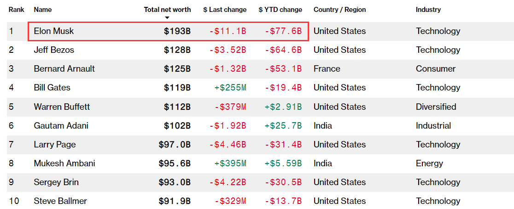Click Gautam Adani's +$25.7B YTD change
514x209 pixels.
(x=283, y=126)
